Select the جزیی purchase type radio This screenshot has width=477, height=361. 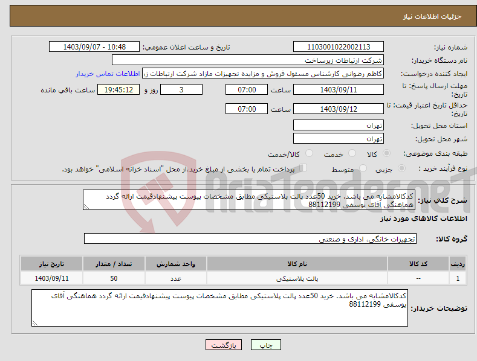[x=401, y=168]
